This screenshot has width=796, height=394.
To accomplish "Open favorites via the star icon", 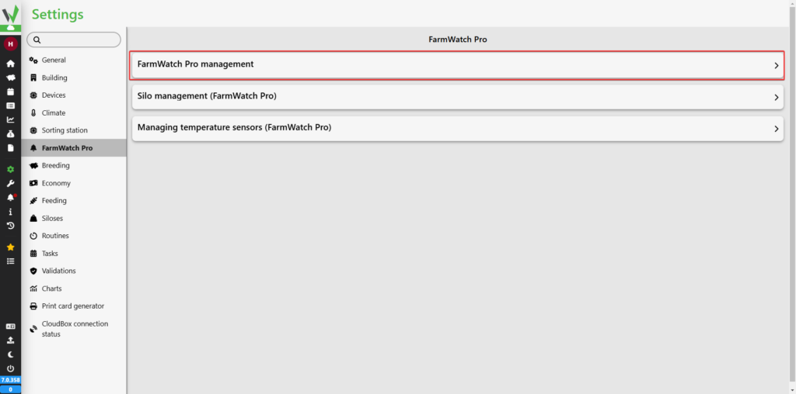I will point(10,247).
